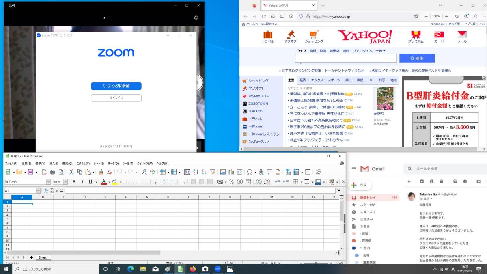Open the font size dropdown showing 10 pt
This screenshot has width=487, height=274.
(x=65, y=182)
